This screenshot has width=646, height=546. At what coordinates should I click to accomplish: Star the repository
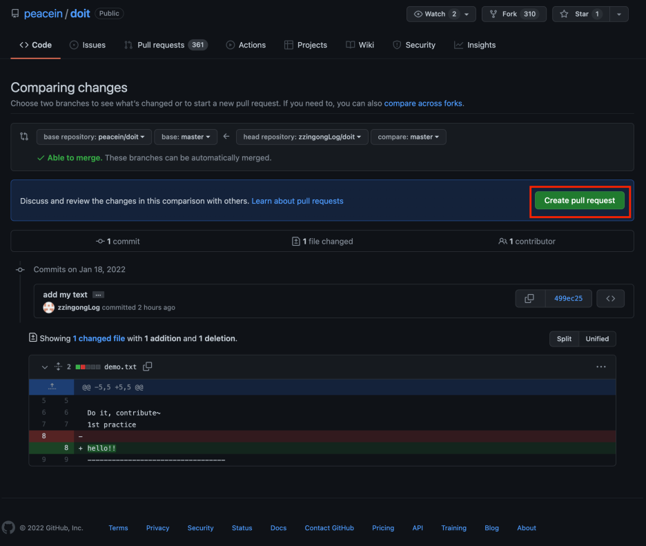tap(580, 14)
